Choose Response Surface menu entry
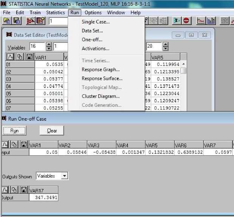Image resolution: width=234 pixels, height=217 pixels. click(102, 78)
